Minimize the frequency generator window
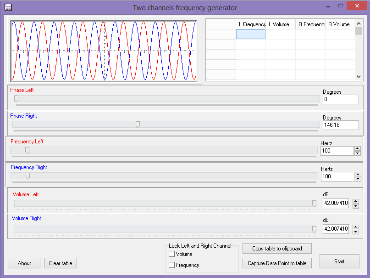 tap(328, 6)
